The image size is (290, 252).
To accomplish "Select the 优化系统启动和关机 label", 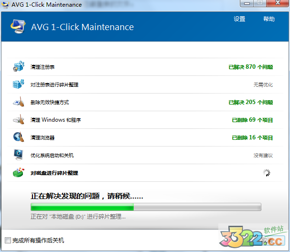I will [x=52, y=155].
